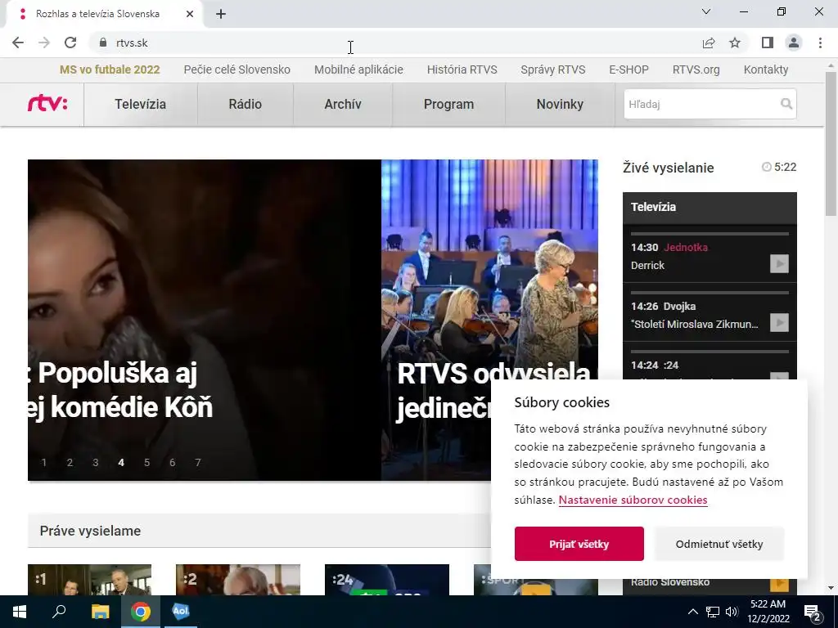Screen dimensions: 838x628
Task: Visit the E-SHOP link
Action: click(629, 70)
